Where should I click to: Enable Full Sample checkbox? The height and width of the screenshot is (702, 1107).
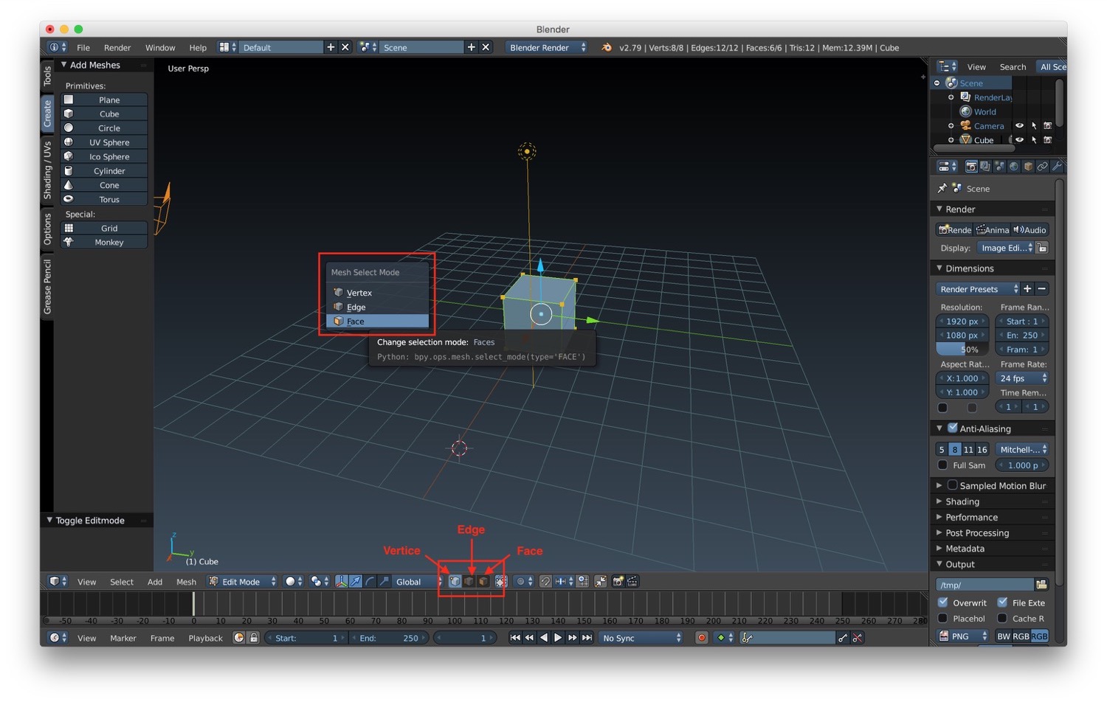click(942, 465)
